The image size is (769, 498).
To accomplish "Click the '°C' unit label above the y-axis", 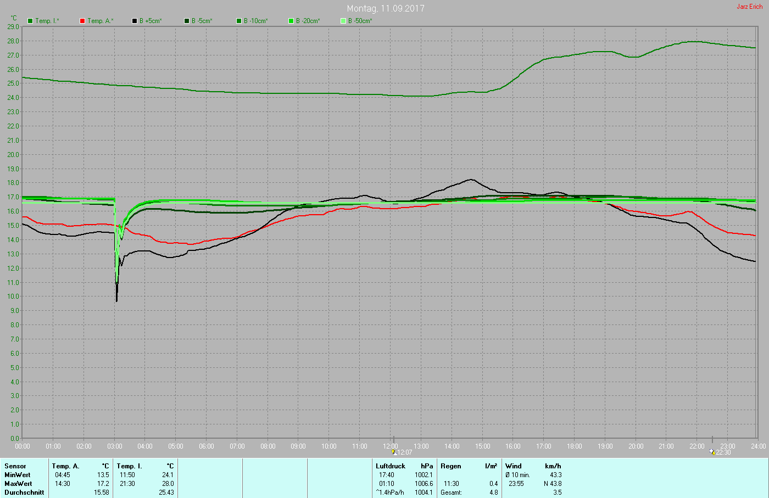I will pyautogui.click(x=14, y=18).
